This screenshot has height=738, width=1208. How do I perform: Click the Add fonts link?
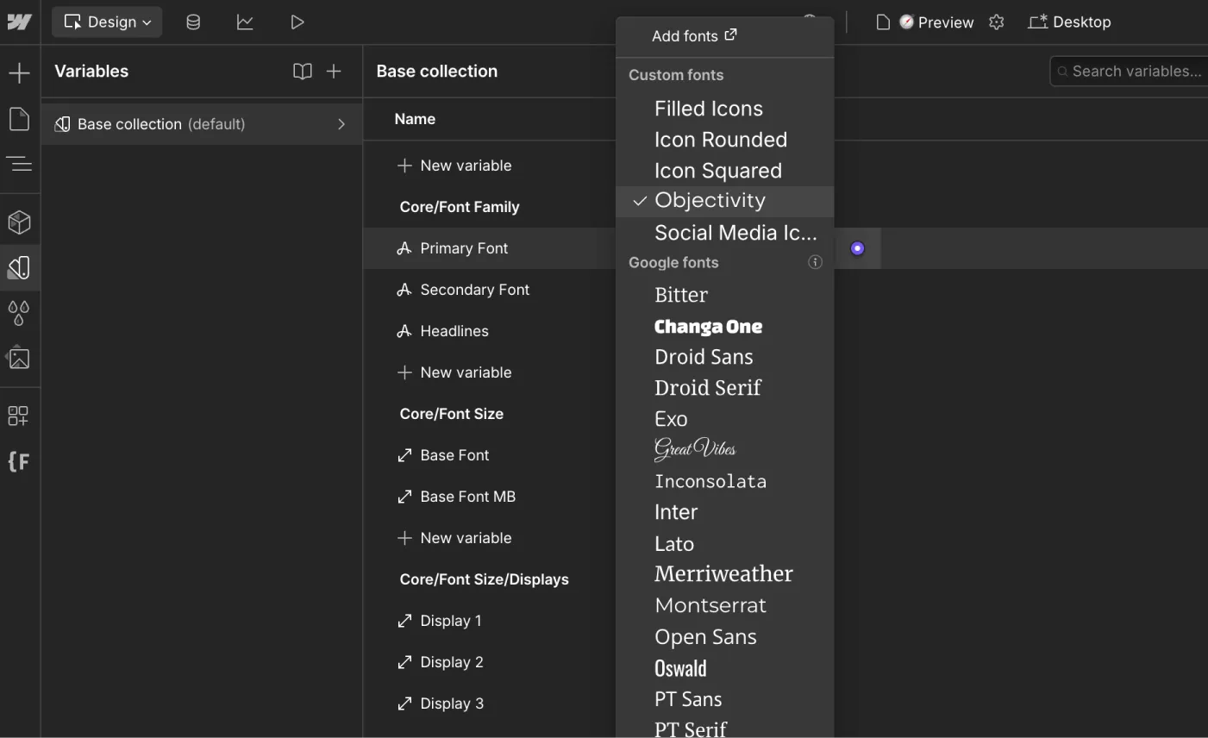[693, 35]
